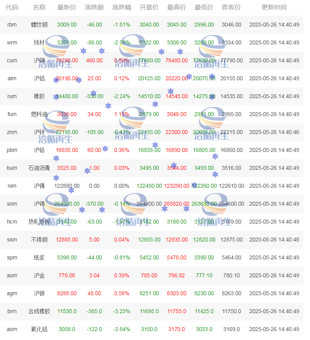This screenshot has width=310, height=340.
Task: Select the agm code cell
Action: pyautogui.click(x=12, y=294)
